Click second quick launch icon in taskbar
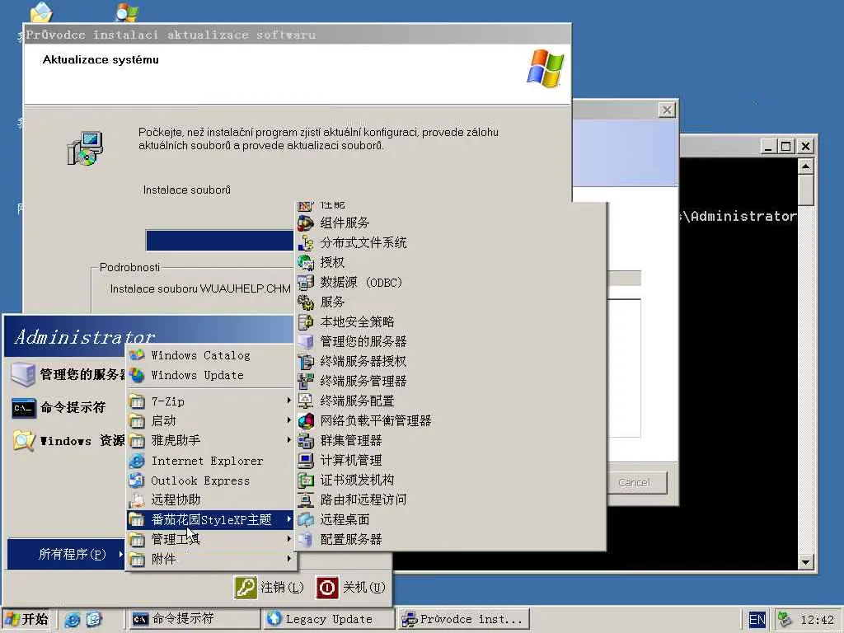 pos(94,620)
